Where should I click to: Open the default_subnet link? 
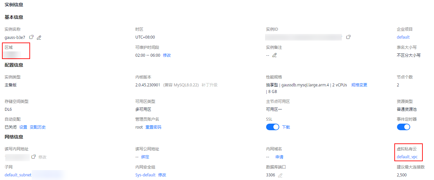pos(18,175)
